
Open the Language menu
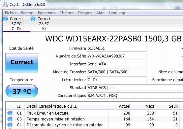pos(117,13)
